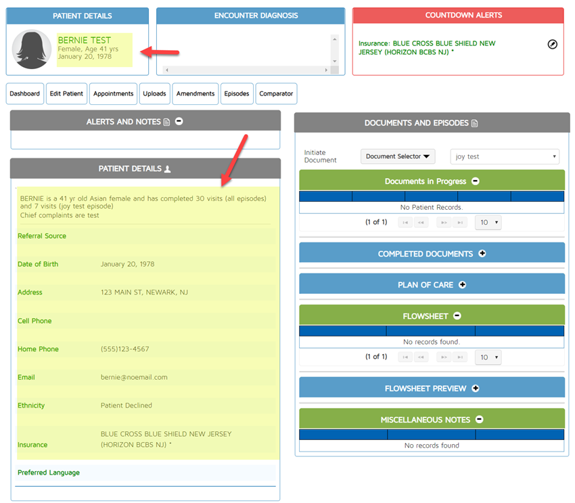Screen dimensions: 575x503
Task: Open rows-per-page dropdown under Documents in Progress
Action: [488, 223]
